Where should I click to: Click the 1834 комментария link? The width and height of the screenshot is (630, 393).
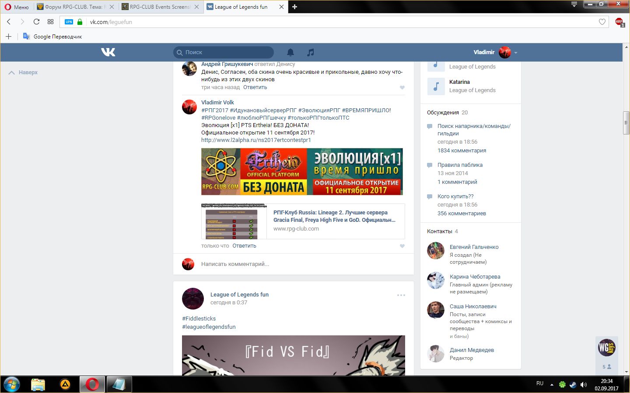coord(462,151)
